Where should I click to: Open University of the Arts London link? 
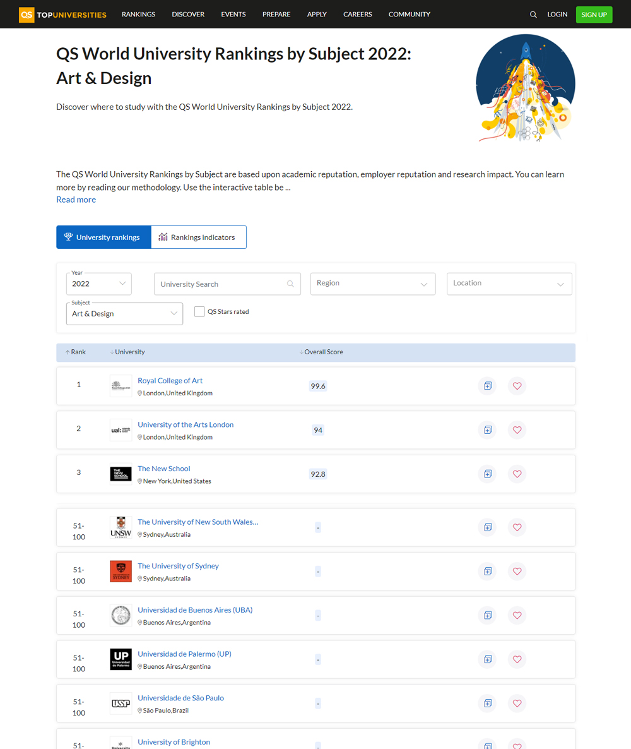pos(186,424)
